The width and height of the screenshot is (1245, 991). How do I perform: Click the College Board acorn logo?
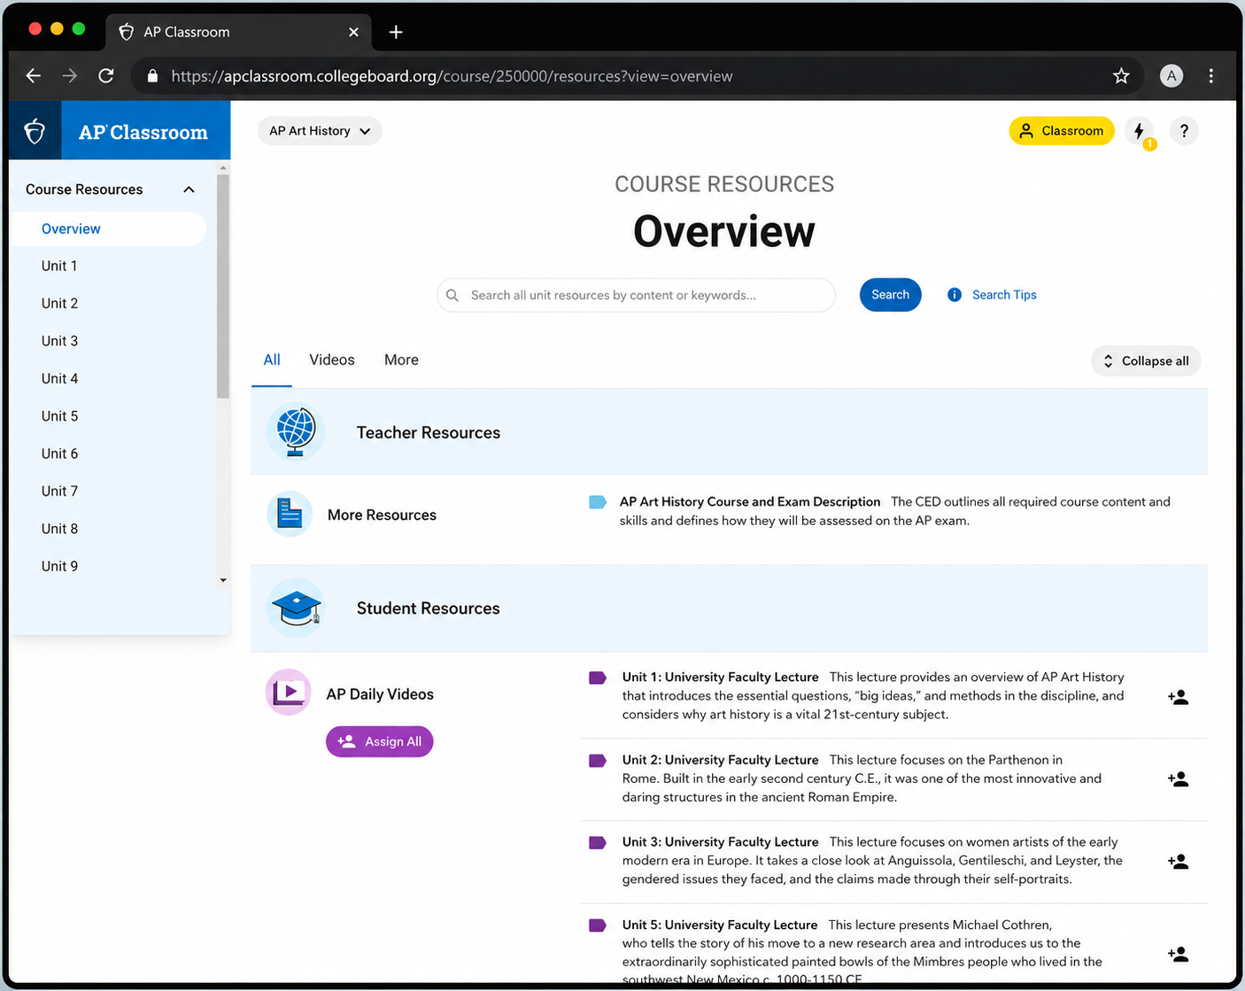35,131
